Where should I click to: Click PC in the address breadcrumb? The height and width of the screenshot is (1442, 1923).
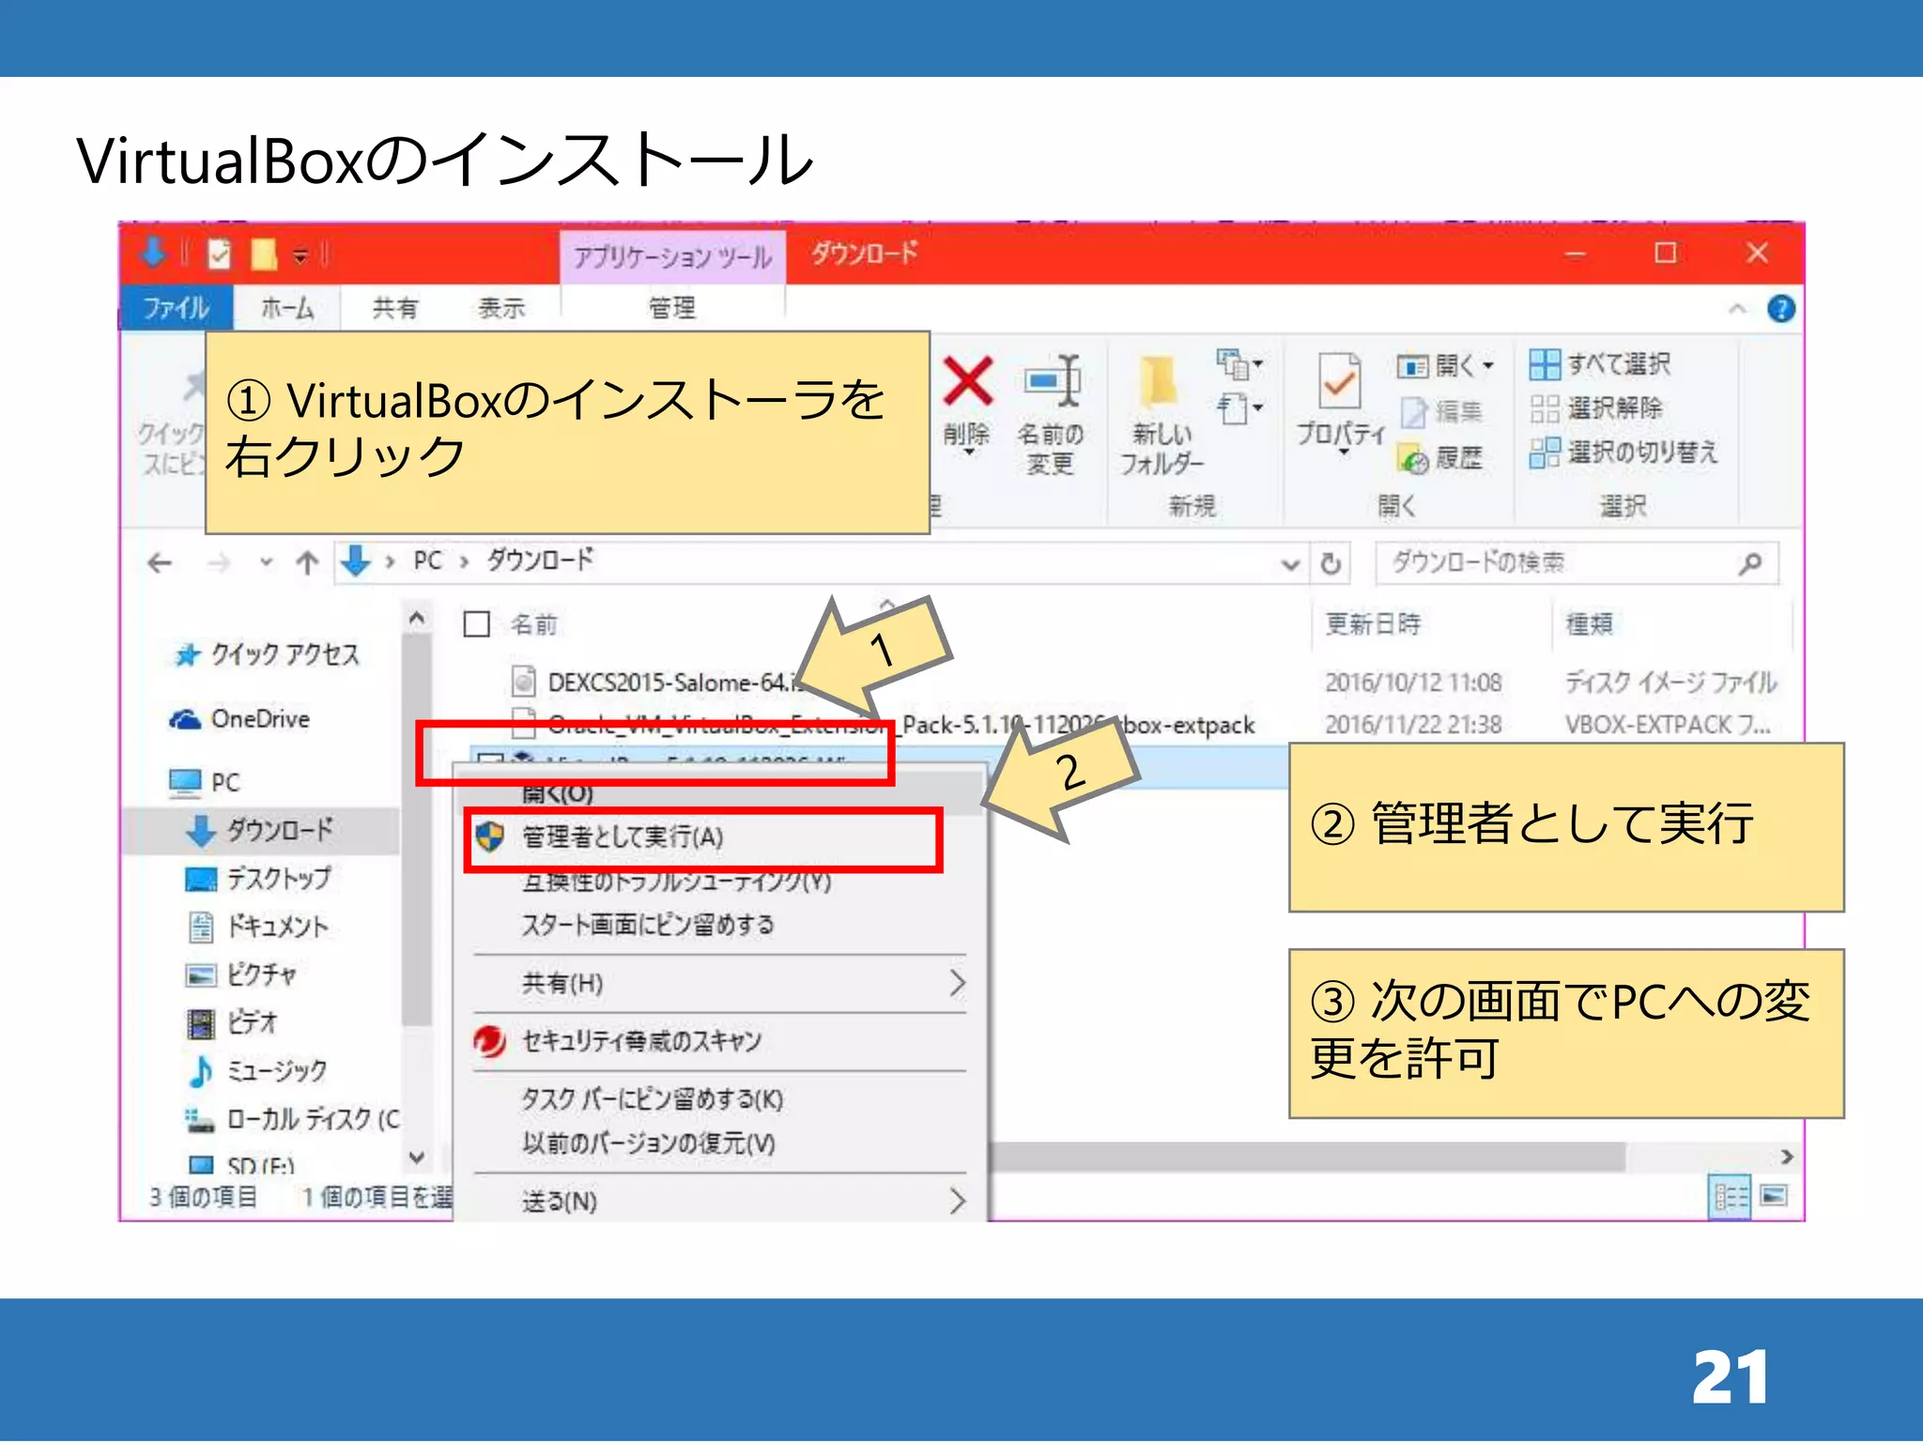click(x=427, y=560)
